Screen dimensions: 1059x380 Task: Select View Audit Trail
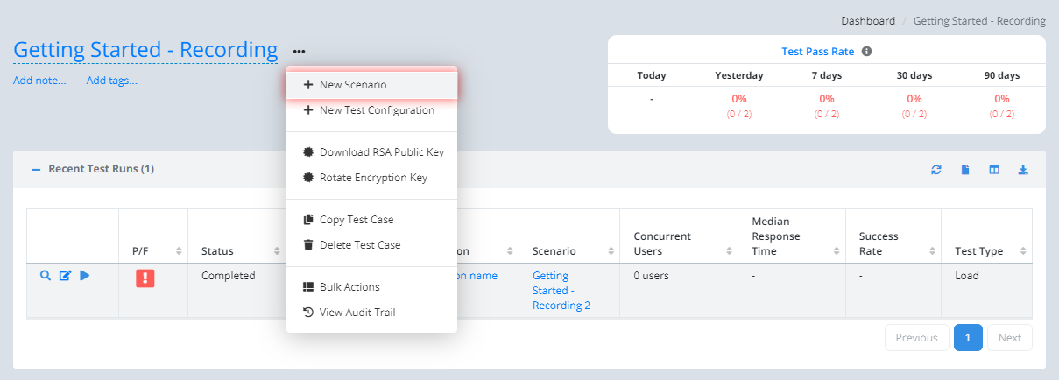click(x=371, y=313)
